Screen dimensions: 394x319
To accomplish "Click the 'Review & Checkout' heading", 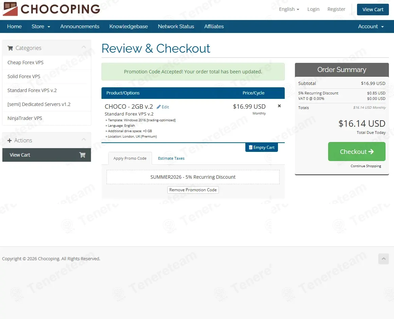I will tap(156, 48).
